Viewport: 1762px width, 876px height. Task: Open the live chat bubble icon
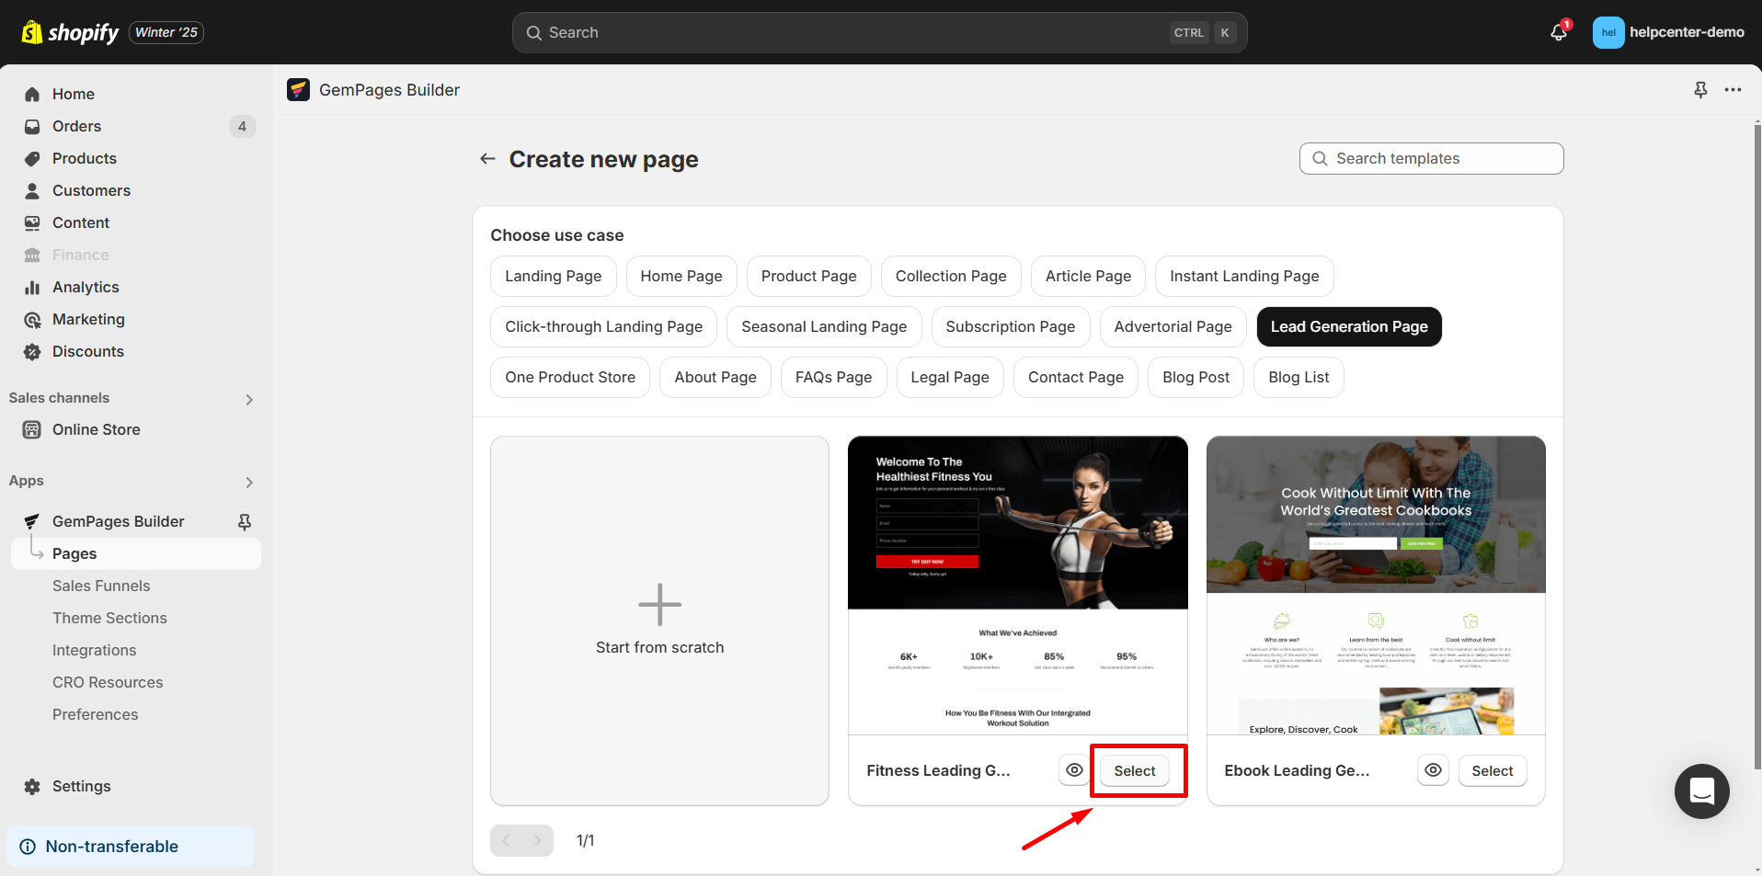[x=1701, y=791]
